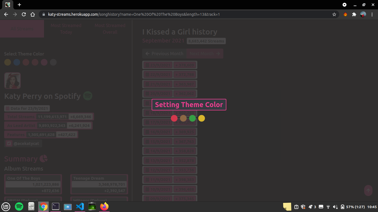Go to Previous Month
The height and width of the screenshot is (212, 378).
[164, 54]
